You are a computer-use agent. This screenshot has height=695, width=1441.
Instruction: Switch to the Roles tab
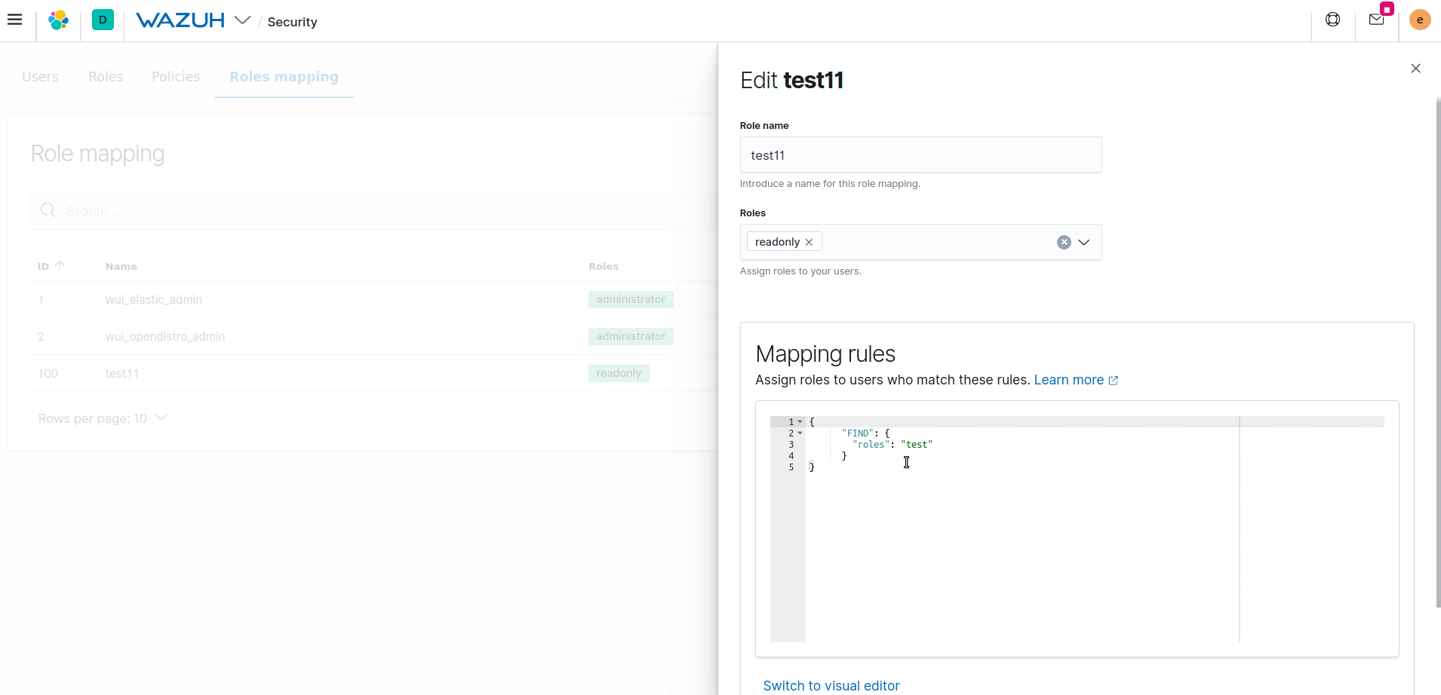click(x=106, y=77)
